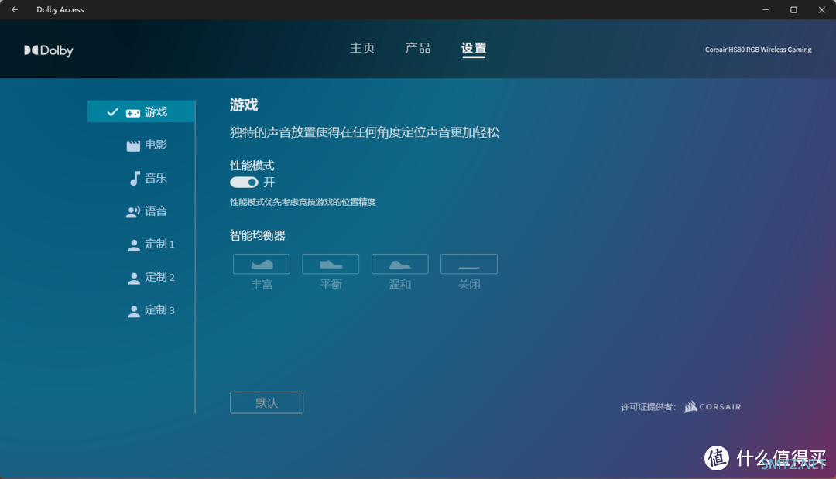836x479 pixels.
Task: Click the person icon for 定制 2
Action: [x=134, y=278]
